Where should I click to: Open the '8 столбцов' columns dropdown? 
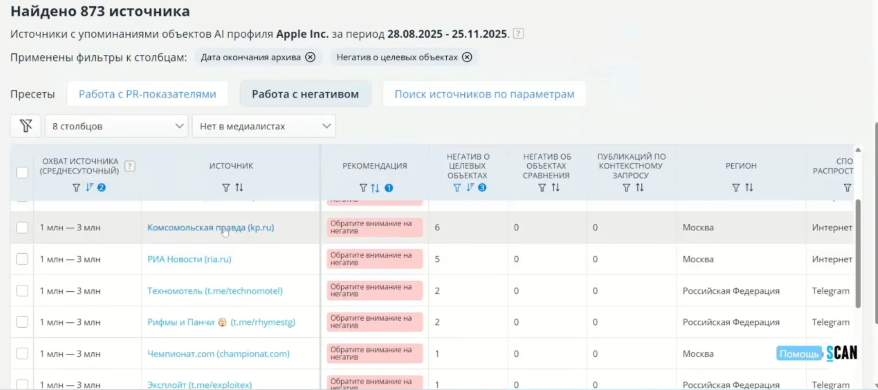pos(117,126)
